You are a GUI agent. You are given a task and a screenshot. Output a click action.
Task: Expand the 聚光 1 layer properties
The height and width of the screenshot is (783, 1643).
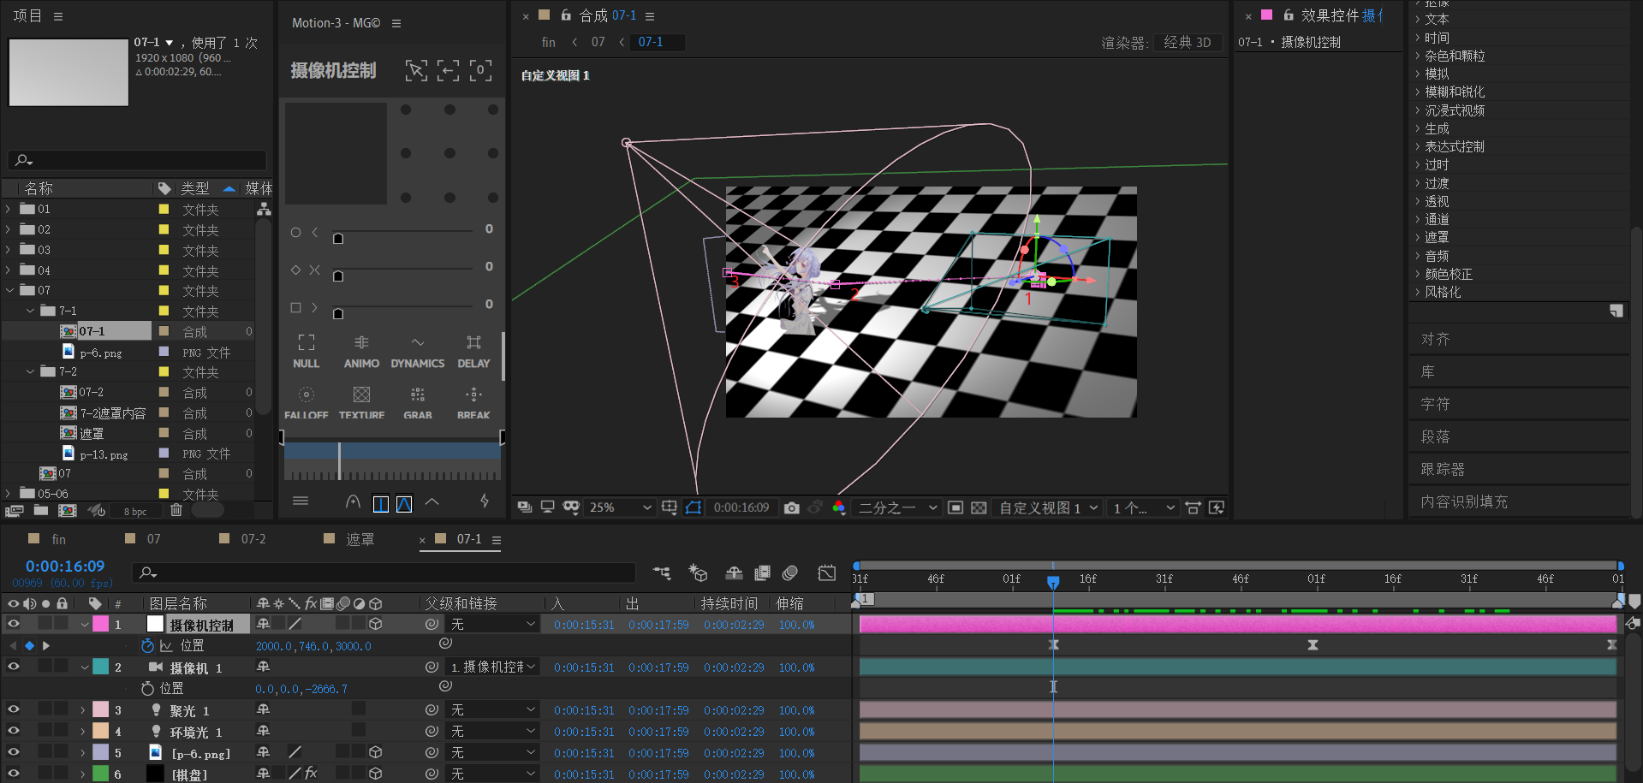(x=83, y=709)
